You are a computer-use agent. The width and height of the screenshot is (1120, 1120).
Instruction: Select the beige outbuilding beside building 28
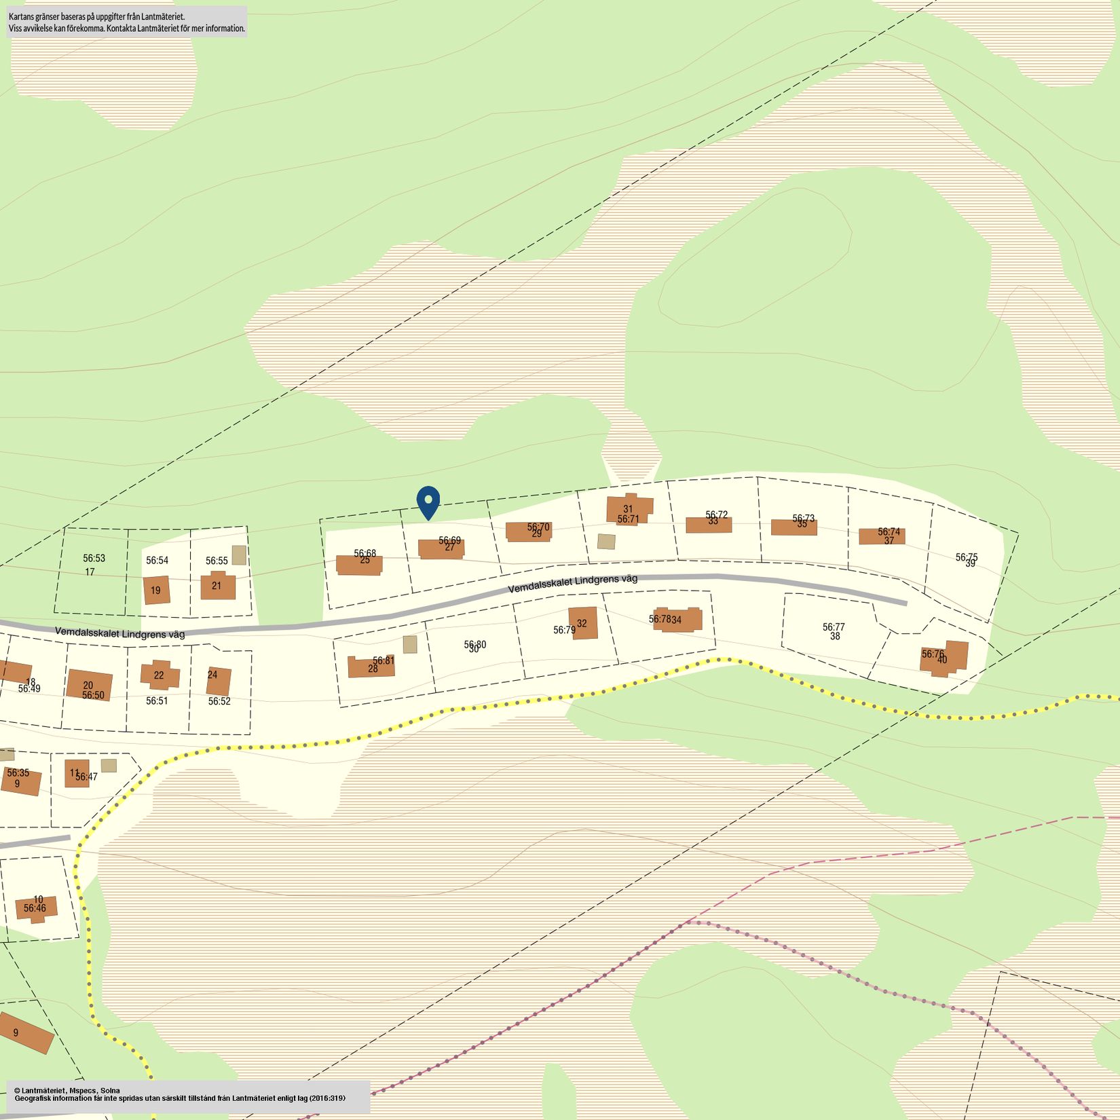(x=409, y=644)
